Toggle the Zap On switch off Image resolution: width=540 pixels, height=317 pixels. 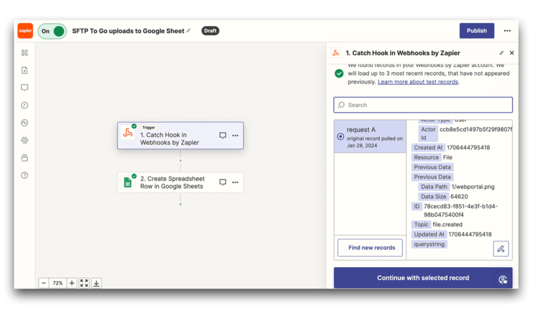[52, 31]
